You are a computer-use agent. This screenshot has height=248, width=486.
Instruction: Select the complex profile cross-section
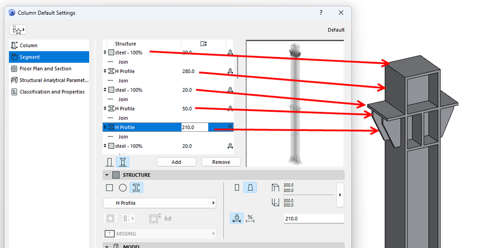point(136,188)
